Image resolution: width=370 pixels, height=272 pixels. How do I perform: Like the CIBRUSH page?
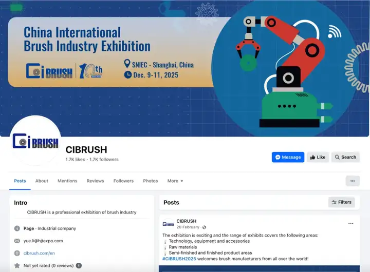[x=318, y=157]
